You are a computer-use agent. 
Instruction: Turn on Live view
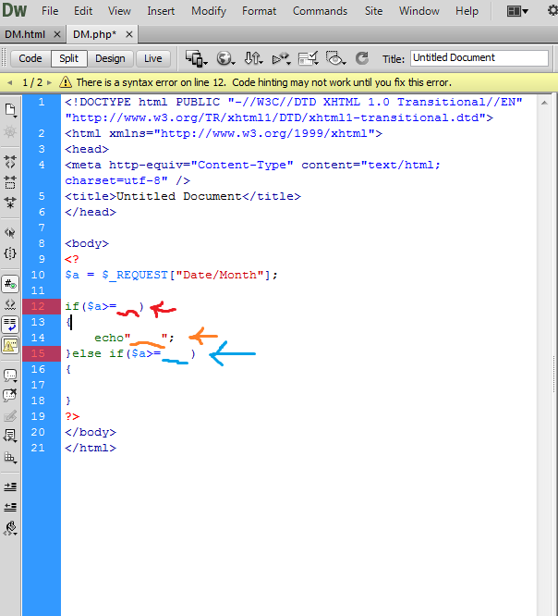(x=153, y=58)
